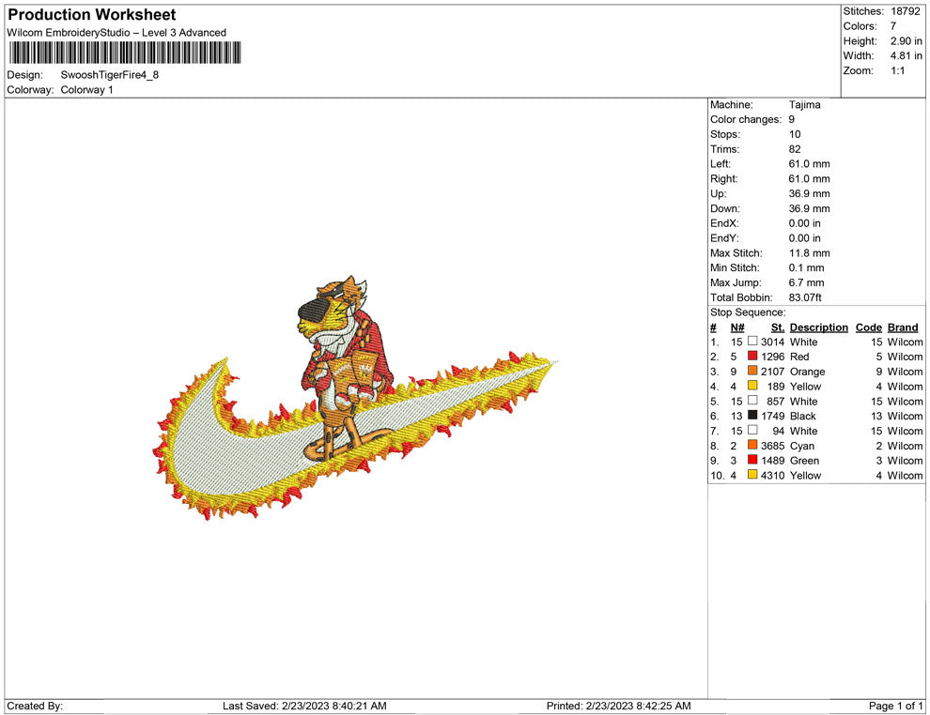Image resolution: width=930 pixels, height=715 pixels.
Task: Click the Production Worksheet title
Action: click(x=90, y=14)
